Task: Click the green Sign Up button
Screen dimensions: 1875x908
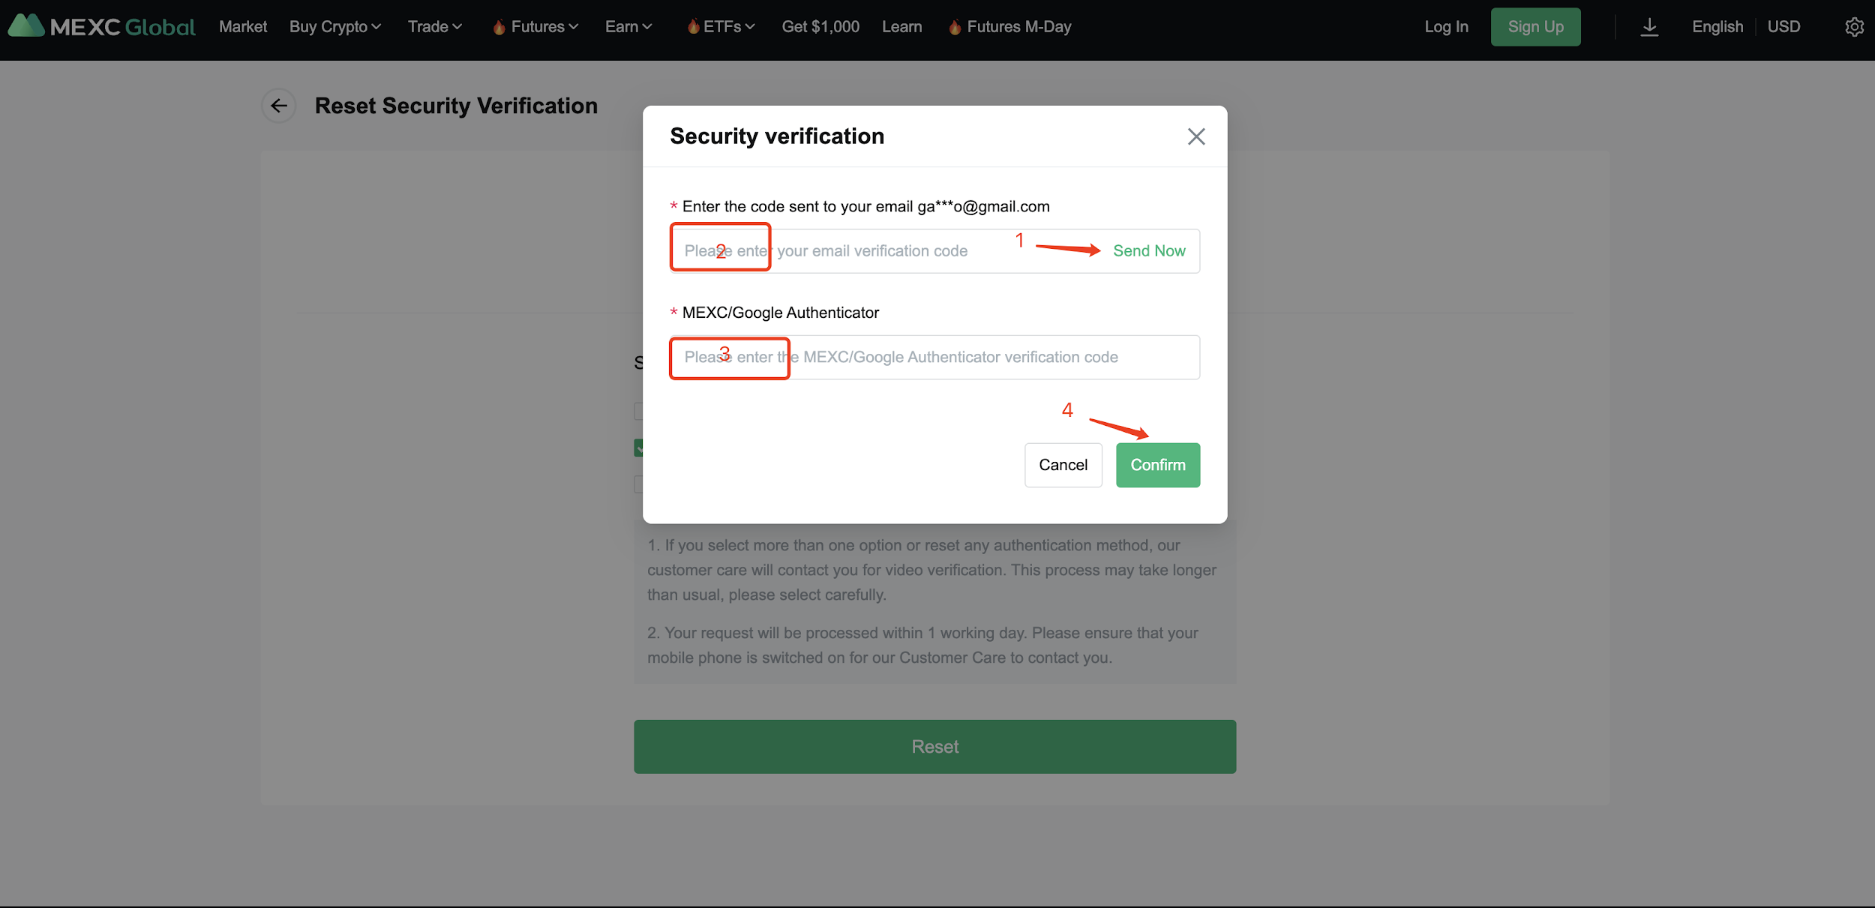Action: coord(1535,27)
